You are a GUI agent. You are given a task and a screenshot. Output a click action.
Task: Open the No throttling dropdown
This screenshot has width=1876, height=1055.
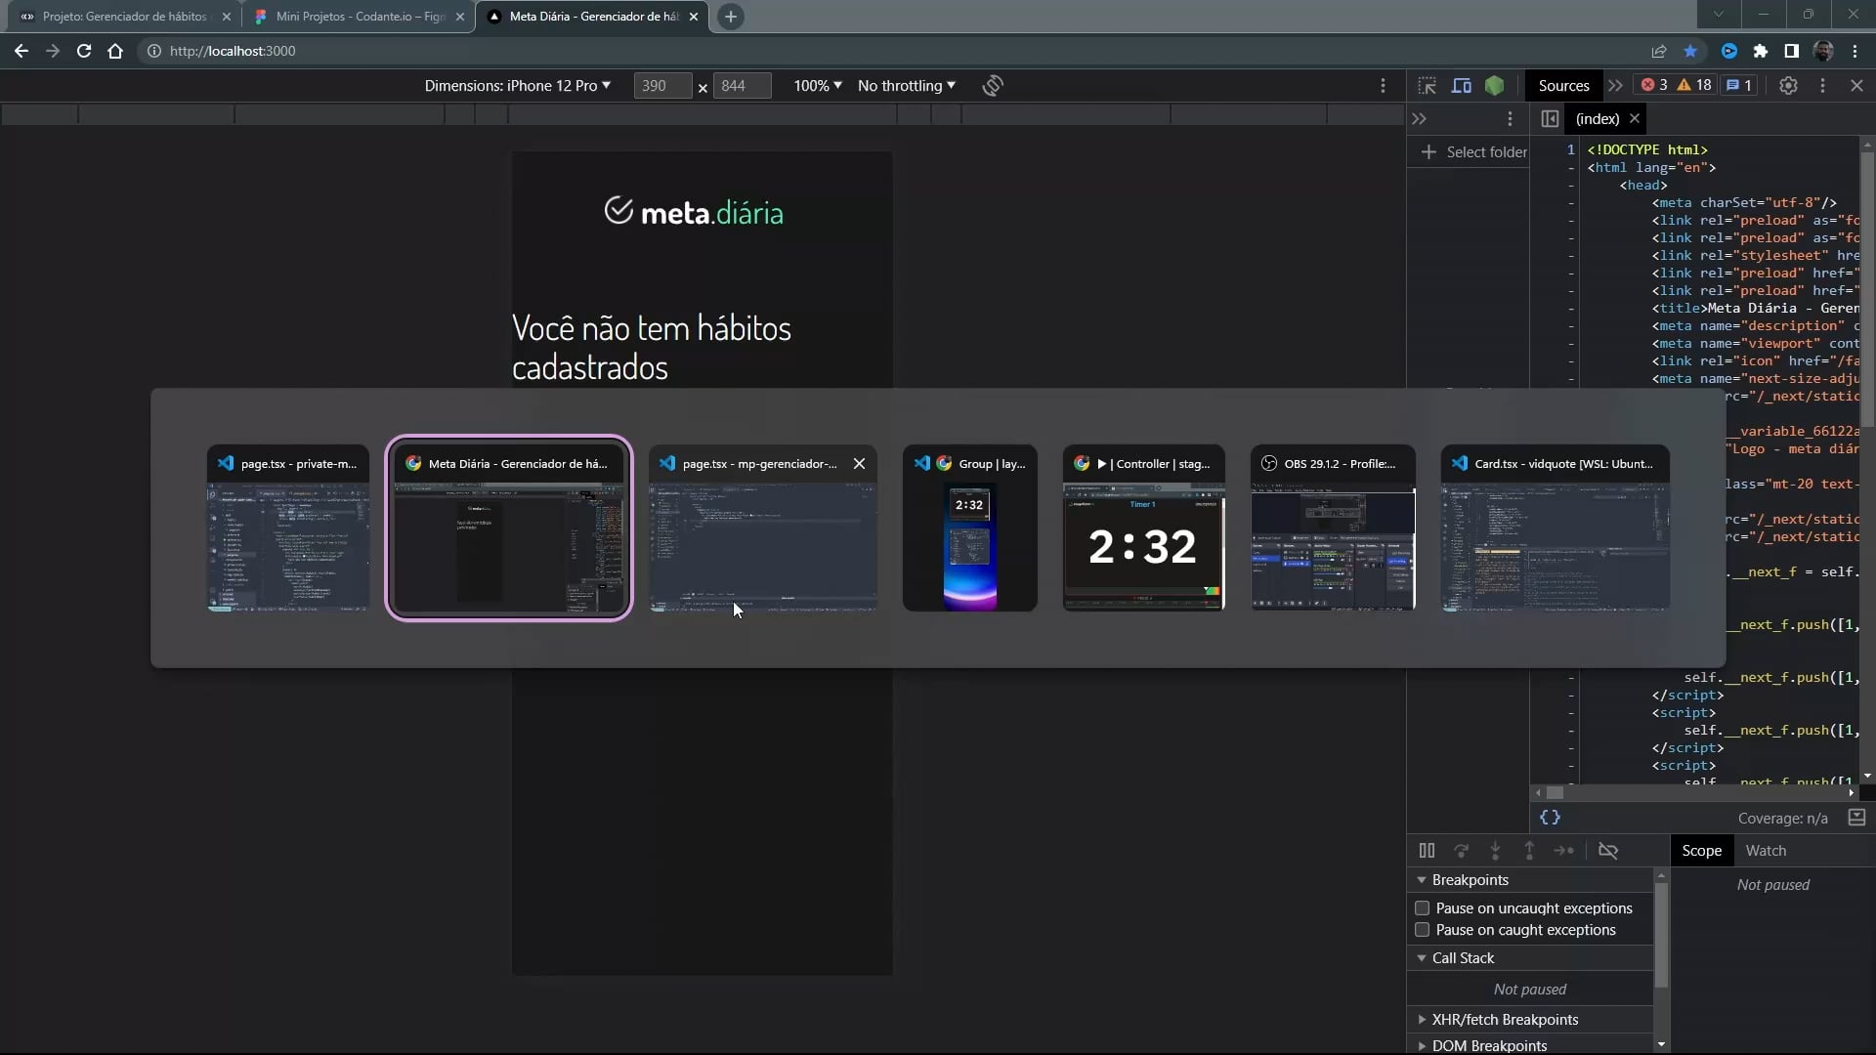click(906, 86)
